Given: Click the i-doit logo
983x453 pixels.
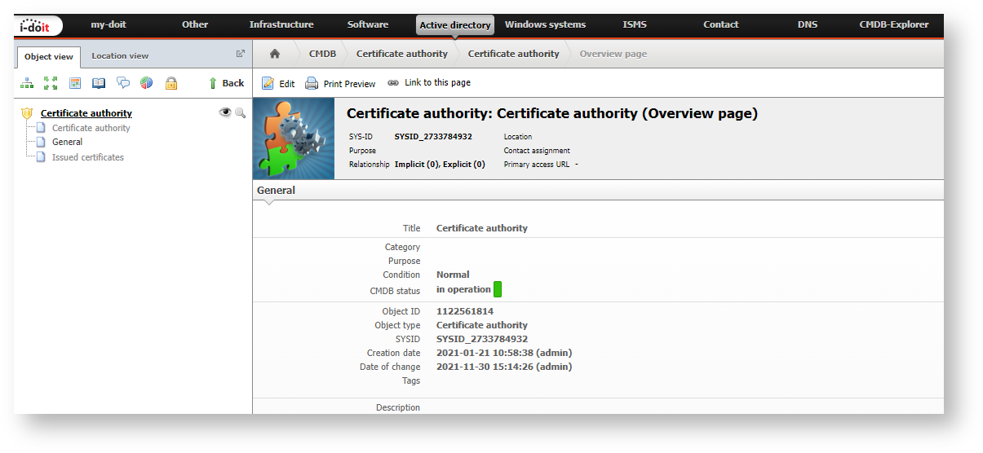Looking at the screenshot, I should (39, 25).
